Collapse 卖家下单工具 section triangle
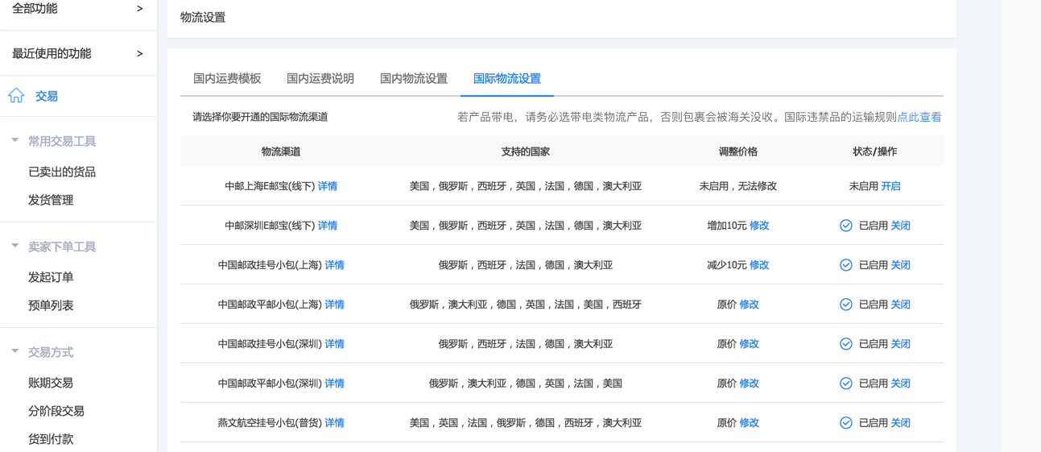Viewport: 1041px width, 452px height. (x=14, y=246)
